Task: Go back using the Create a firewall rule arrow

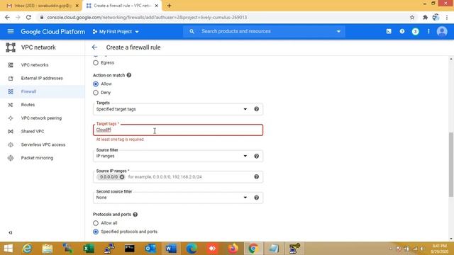Action: [94, 47]
